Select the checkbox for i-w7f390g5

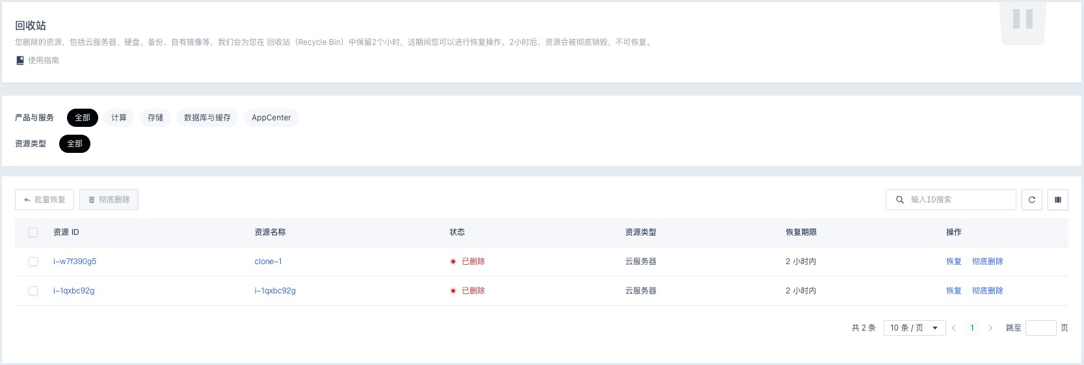(x=33, y=262)
